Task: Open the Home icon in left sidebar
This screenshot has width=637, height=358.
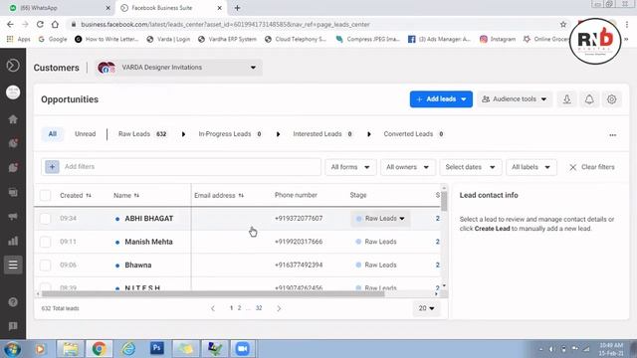Action: pyautogui.click(x=13, y=119)
